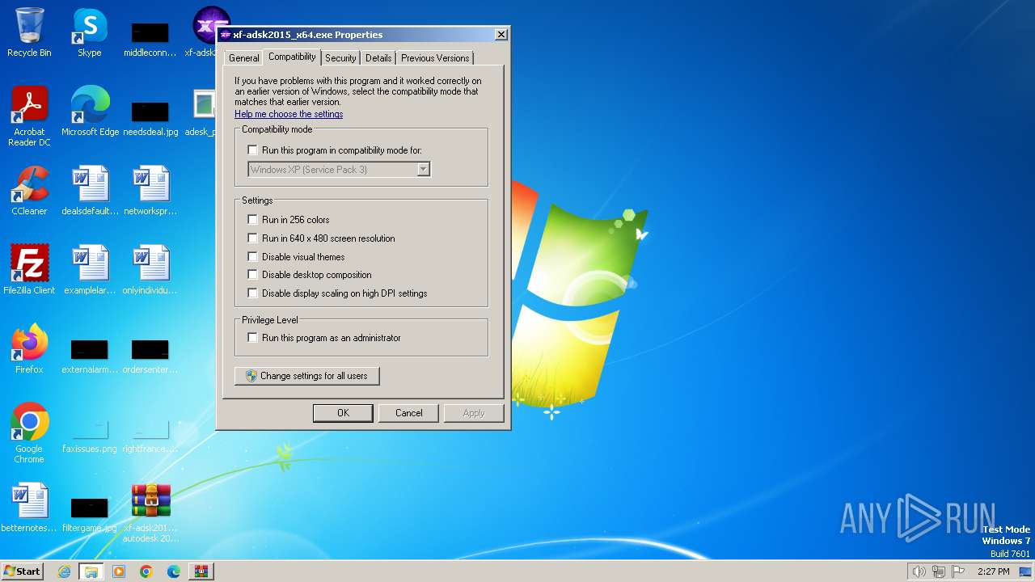This screenshot has width=1035, height=582.
Task: Switch to the General tab
Action: [243, 58]
